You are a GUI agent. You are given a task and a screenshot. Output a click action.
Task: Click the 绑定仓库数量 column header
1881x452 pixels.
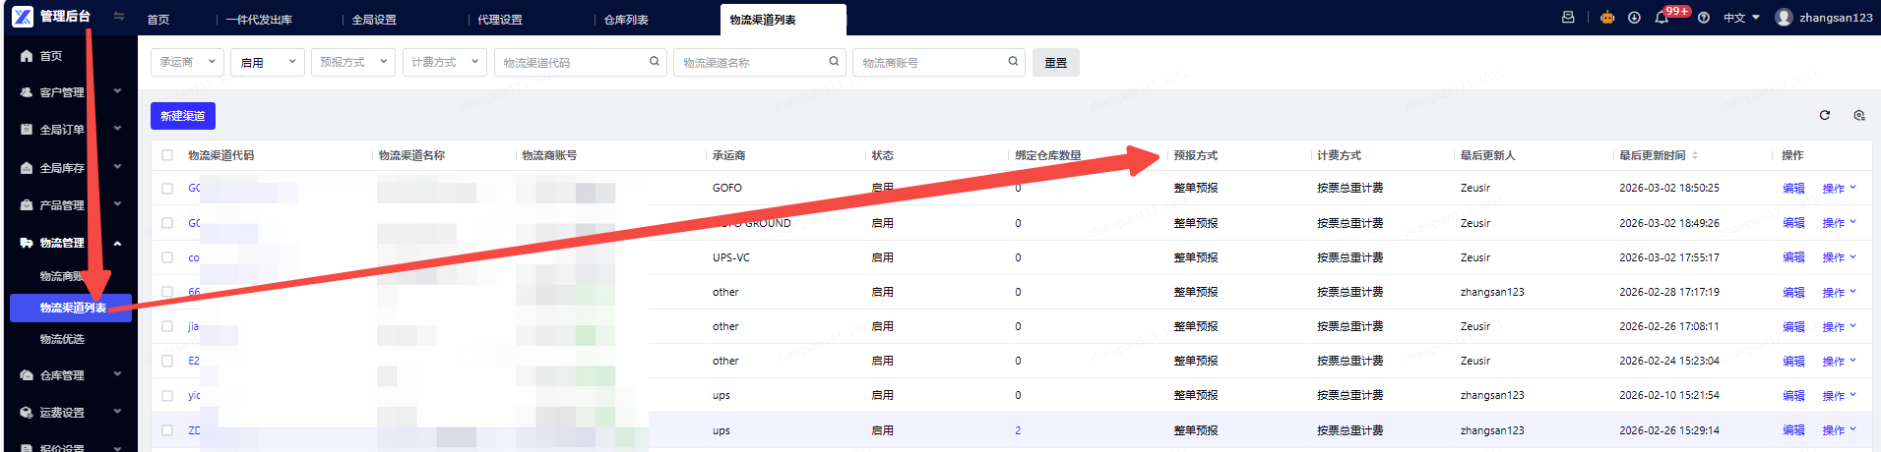[x=1048, y=155]
